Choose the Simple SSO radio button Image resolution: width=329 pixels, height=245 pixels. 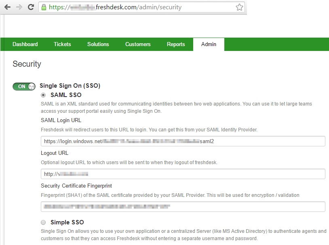coord(43,222)
